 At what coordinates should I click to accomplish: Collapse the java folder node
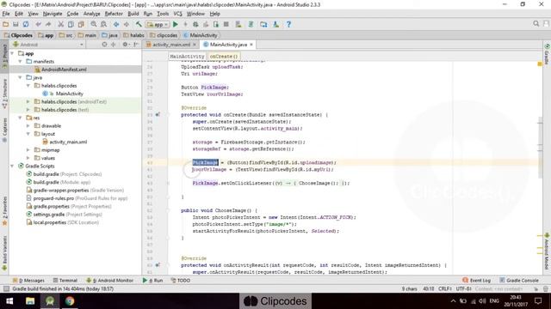click(20, 77)
